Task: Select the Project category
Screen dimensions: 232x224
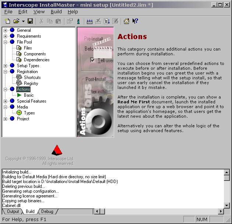Action: (x=23, y=119)
